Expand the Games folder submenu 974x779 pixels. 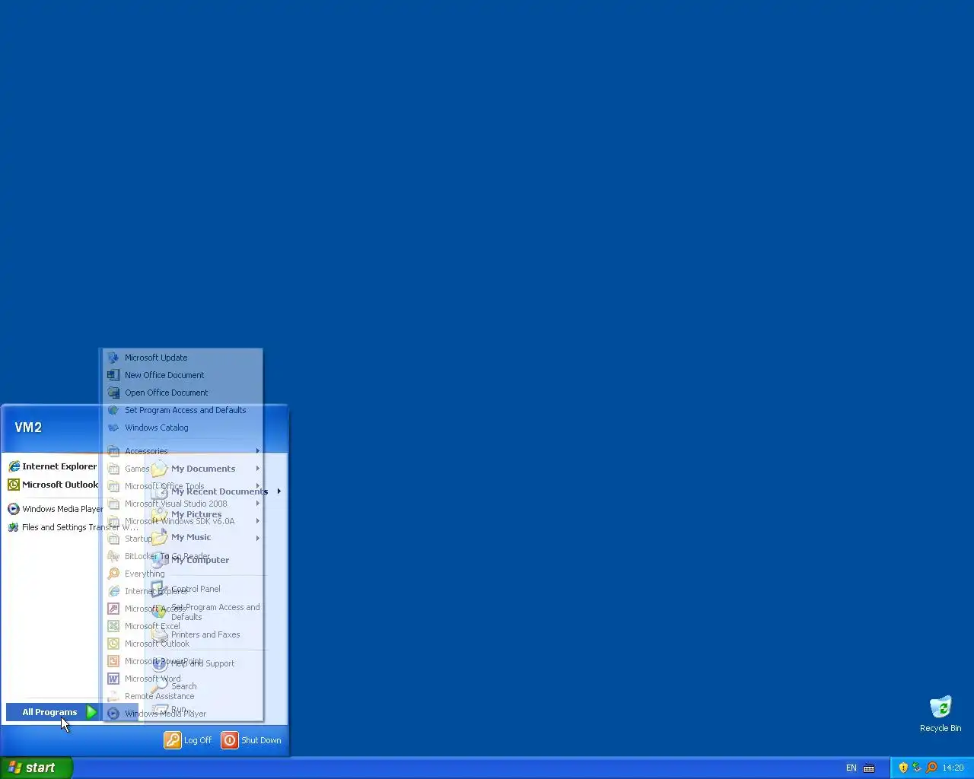tap(183, 469)
